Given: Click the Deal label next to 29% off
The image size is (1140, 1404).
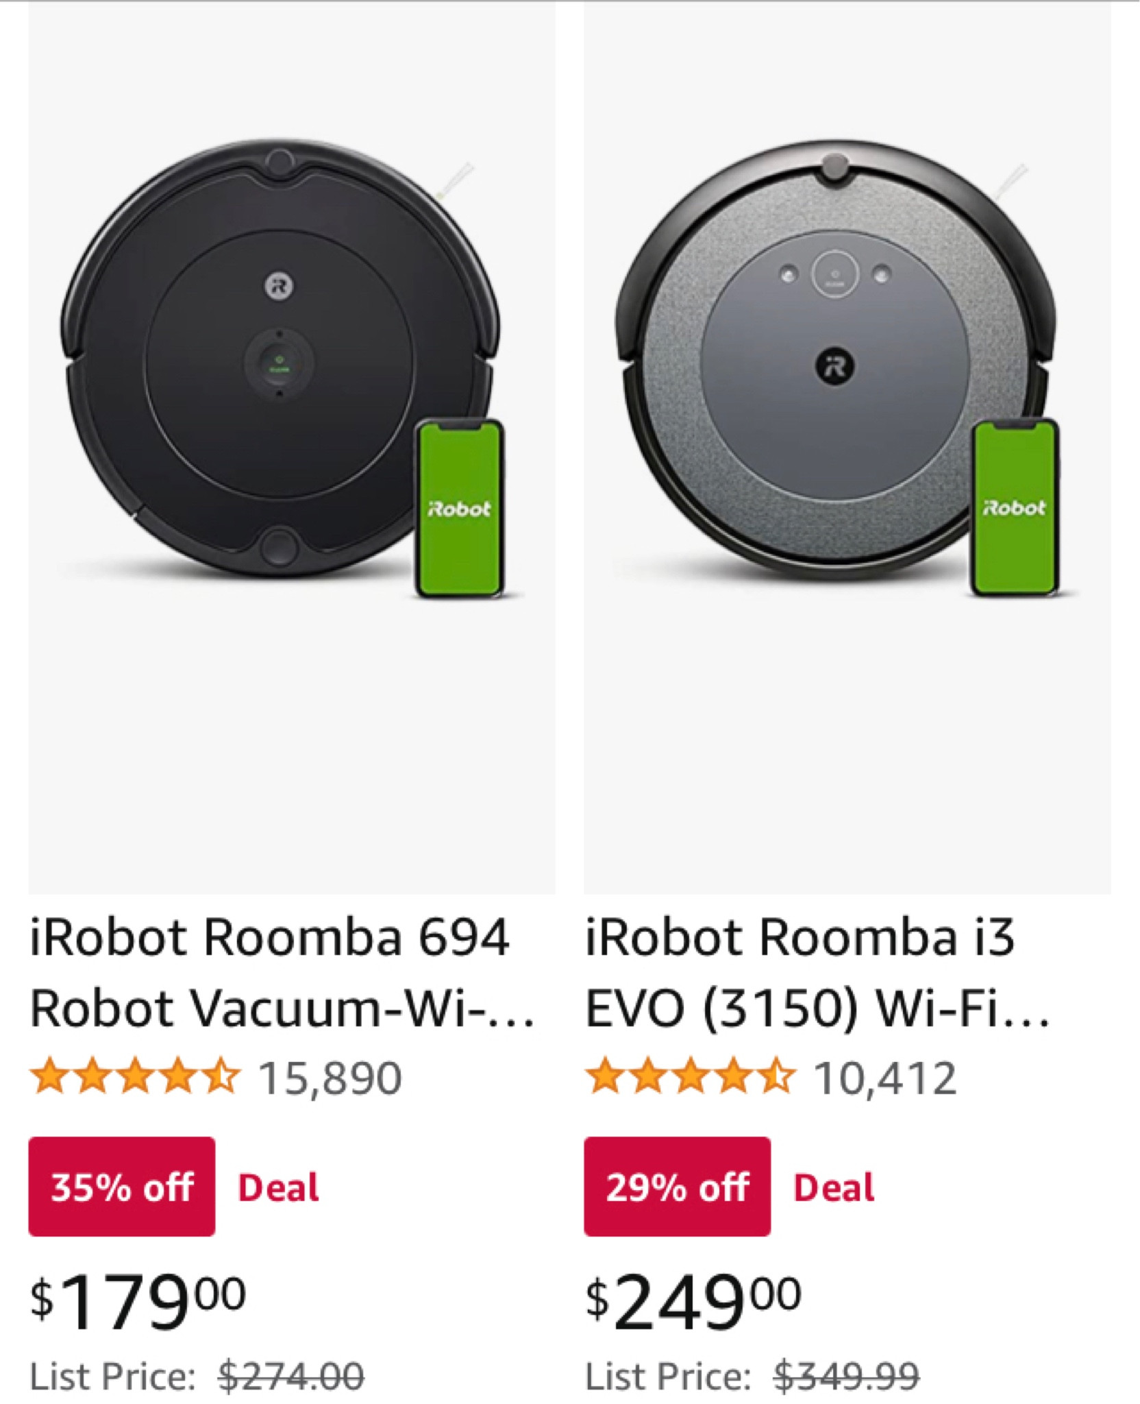Looking at the screenshot, I should tap(834, 1187).
